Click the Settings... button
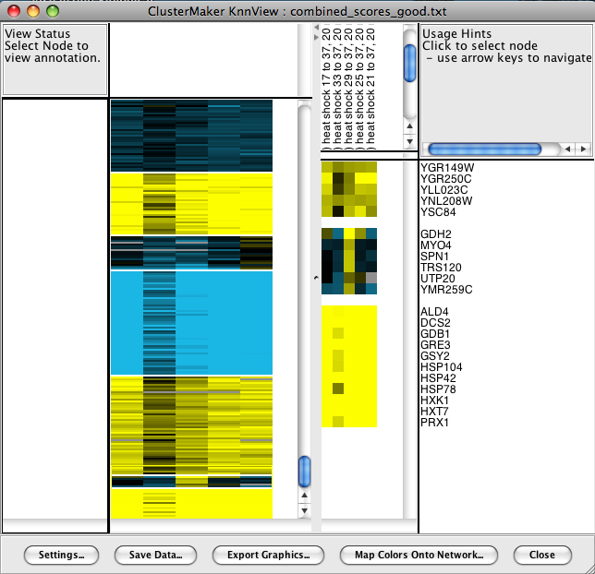Viewport: 595px width, 574px height. tap(62, 555)
